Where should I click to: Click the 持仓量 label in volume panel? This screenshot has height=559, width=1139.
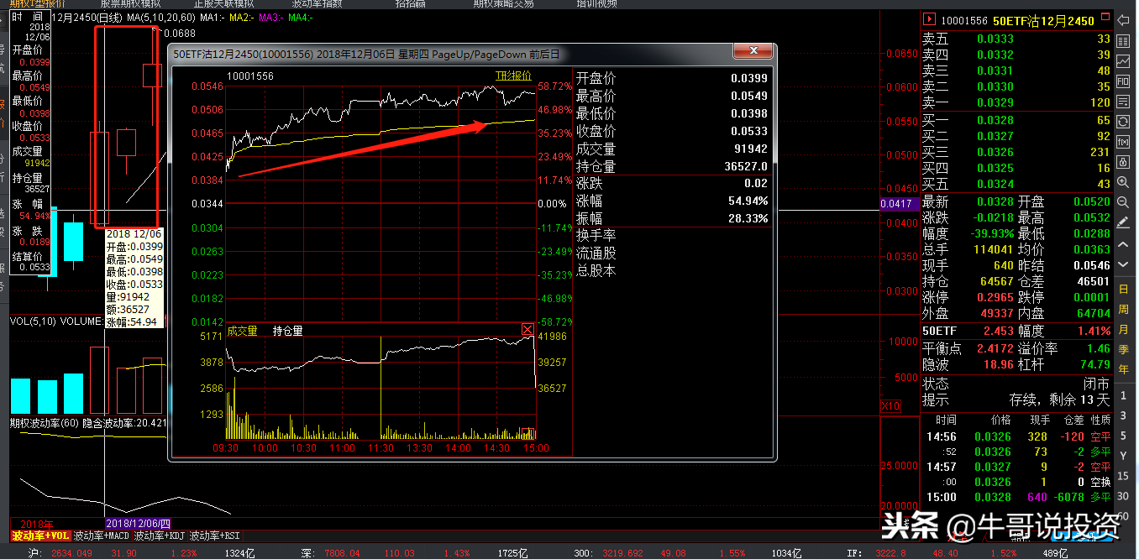click(x=287, y=331)
